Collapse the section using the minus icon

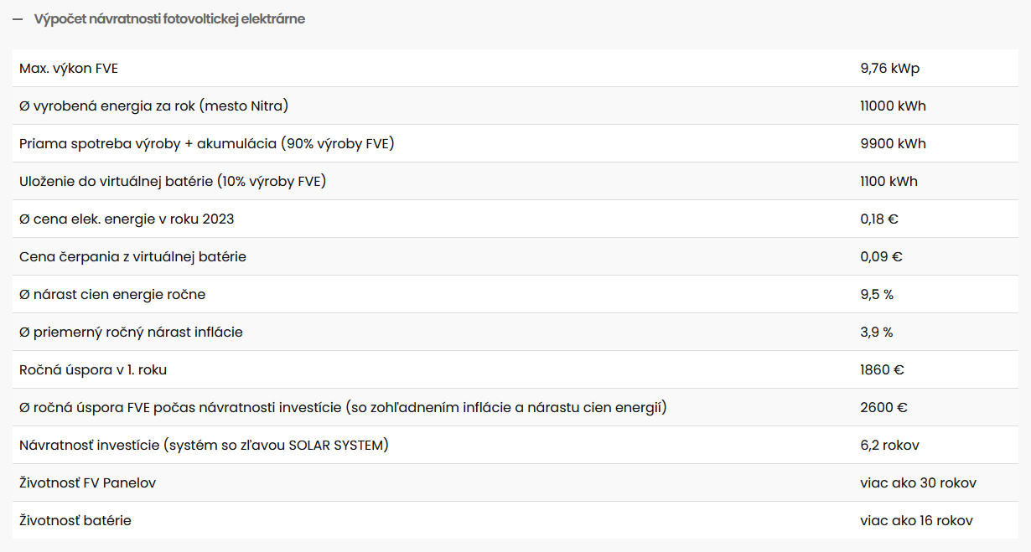[18, 19]
